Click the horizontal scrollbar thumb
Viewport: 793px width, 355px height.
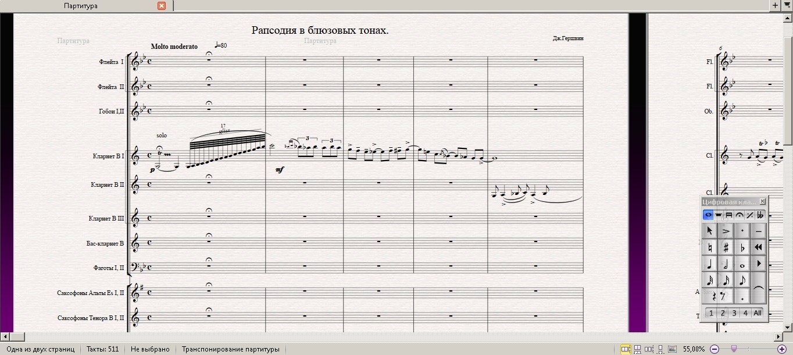click(x=17, y=337)
